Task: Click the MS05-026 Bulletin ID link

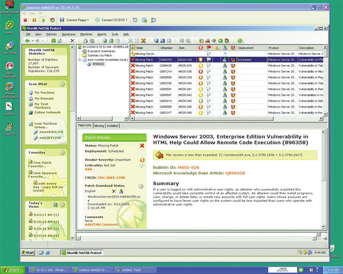Action: point(188,168)
